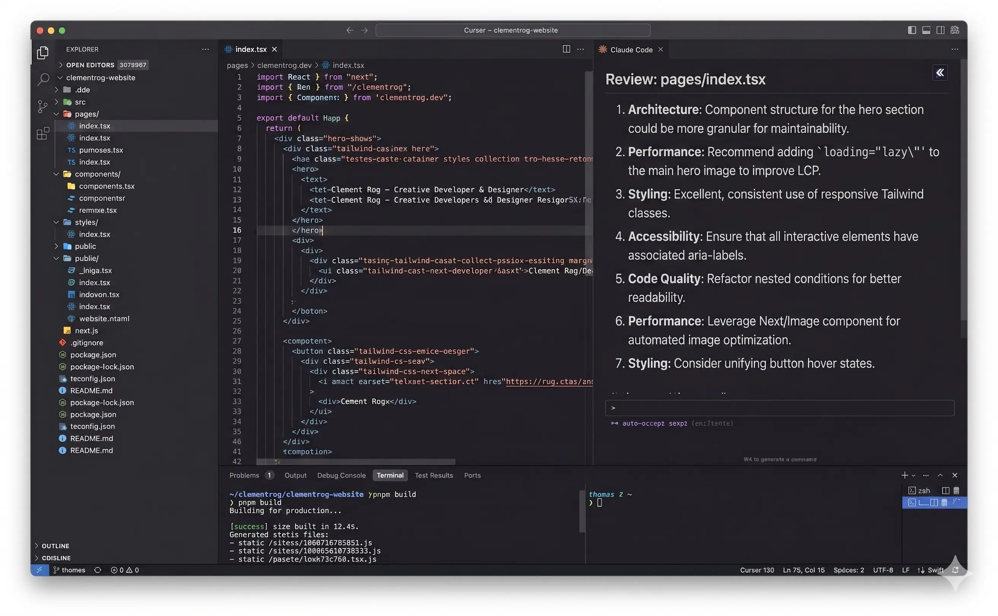Viewport: 998px width, 616px height.
Task: Open notifications with the bell icon
Action: click(x=955, y=570)
